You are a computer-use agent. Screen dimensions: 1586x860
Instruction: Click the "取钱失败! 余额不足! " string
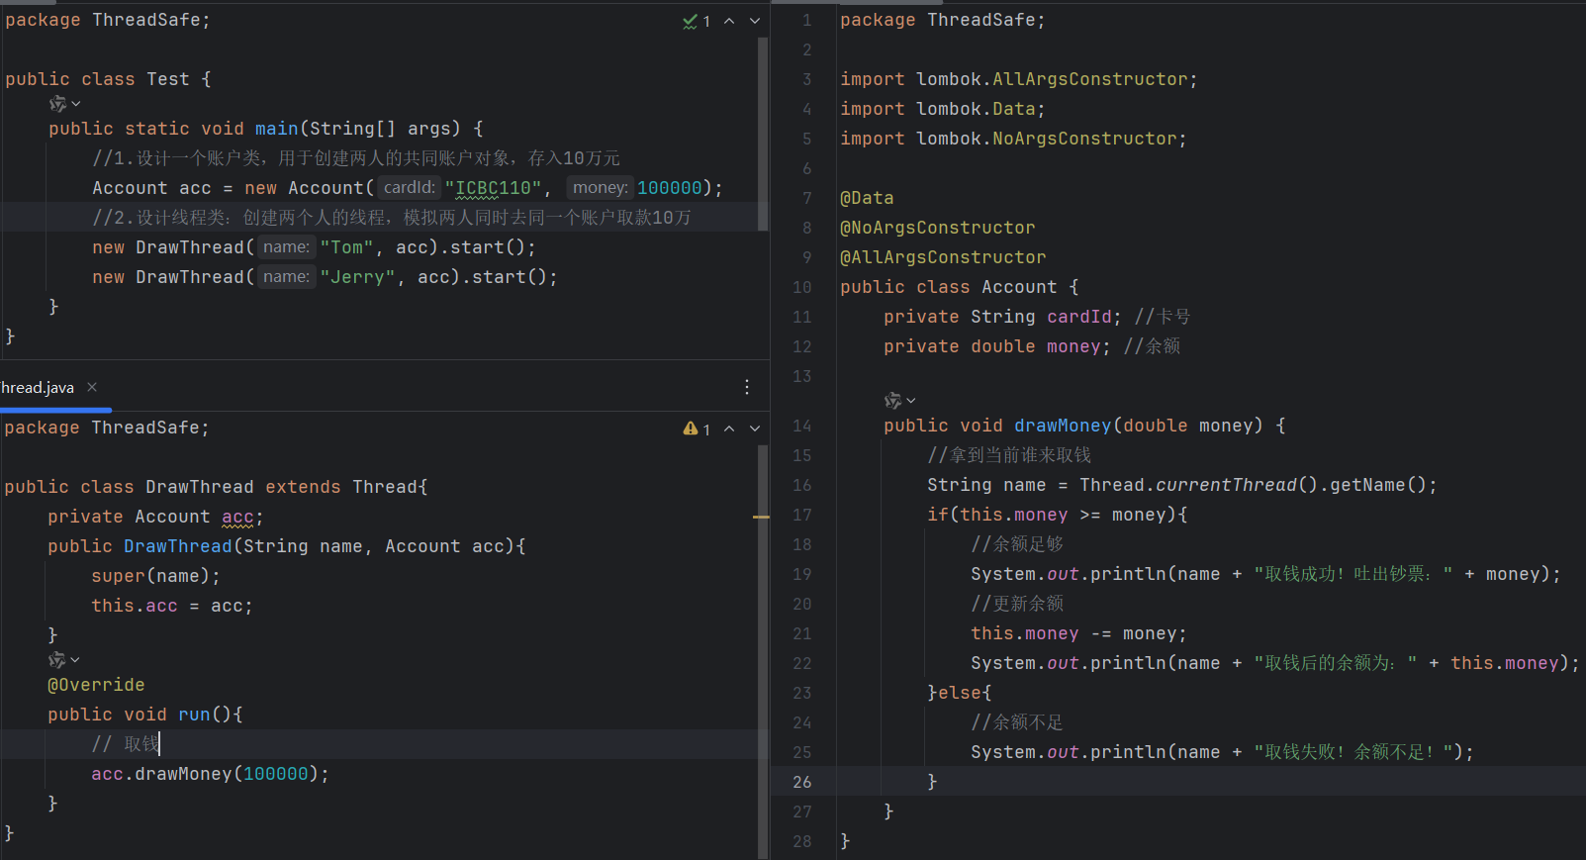(x=1353, y=752)
